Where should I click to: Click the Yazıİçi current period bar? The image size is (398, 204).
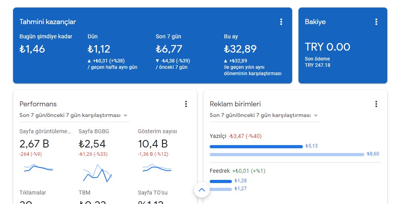point(256,147)
